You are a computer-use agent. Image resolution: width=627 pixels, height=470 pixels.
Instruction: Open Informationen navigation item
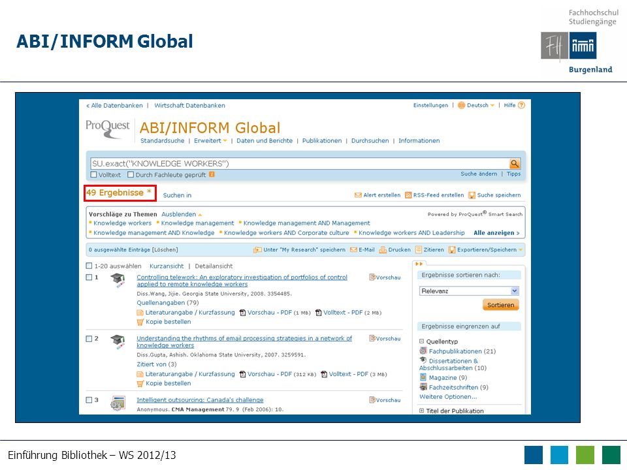[419, 141]
